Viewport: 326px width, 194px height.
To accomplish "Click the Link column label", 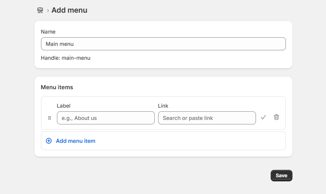I will click(x=163, y=106).
